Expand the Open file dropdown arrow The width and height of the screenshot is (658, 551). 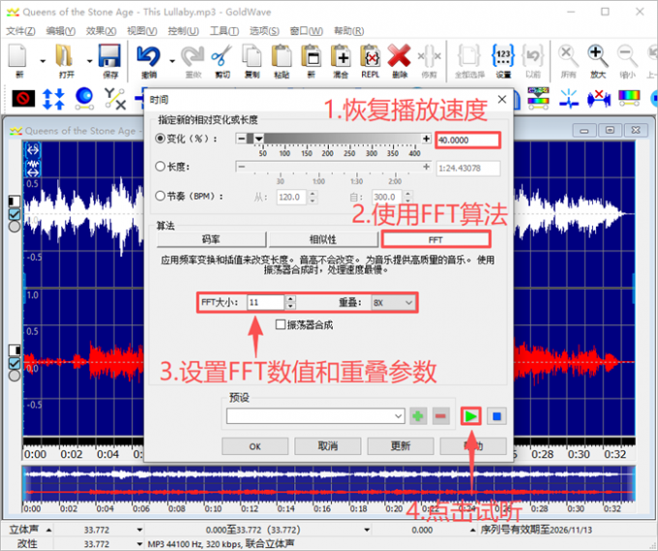pos(89,61)
